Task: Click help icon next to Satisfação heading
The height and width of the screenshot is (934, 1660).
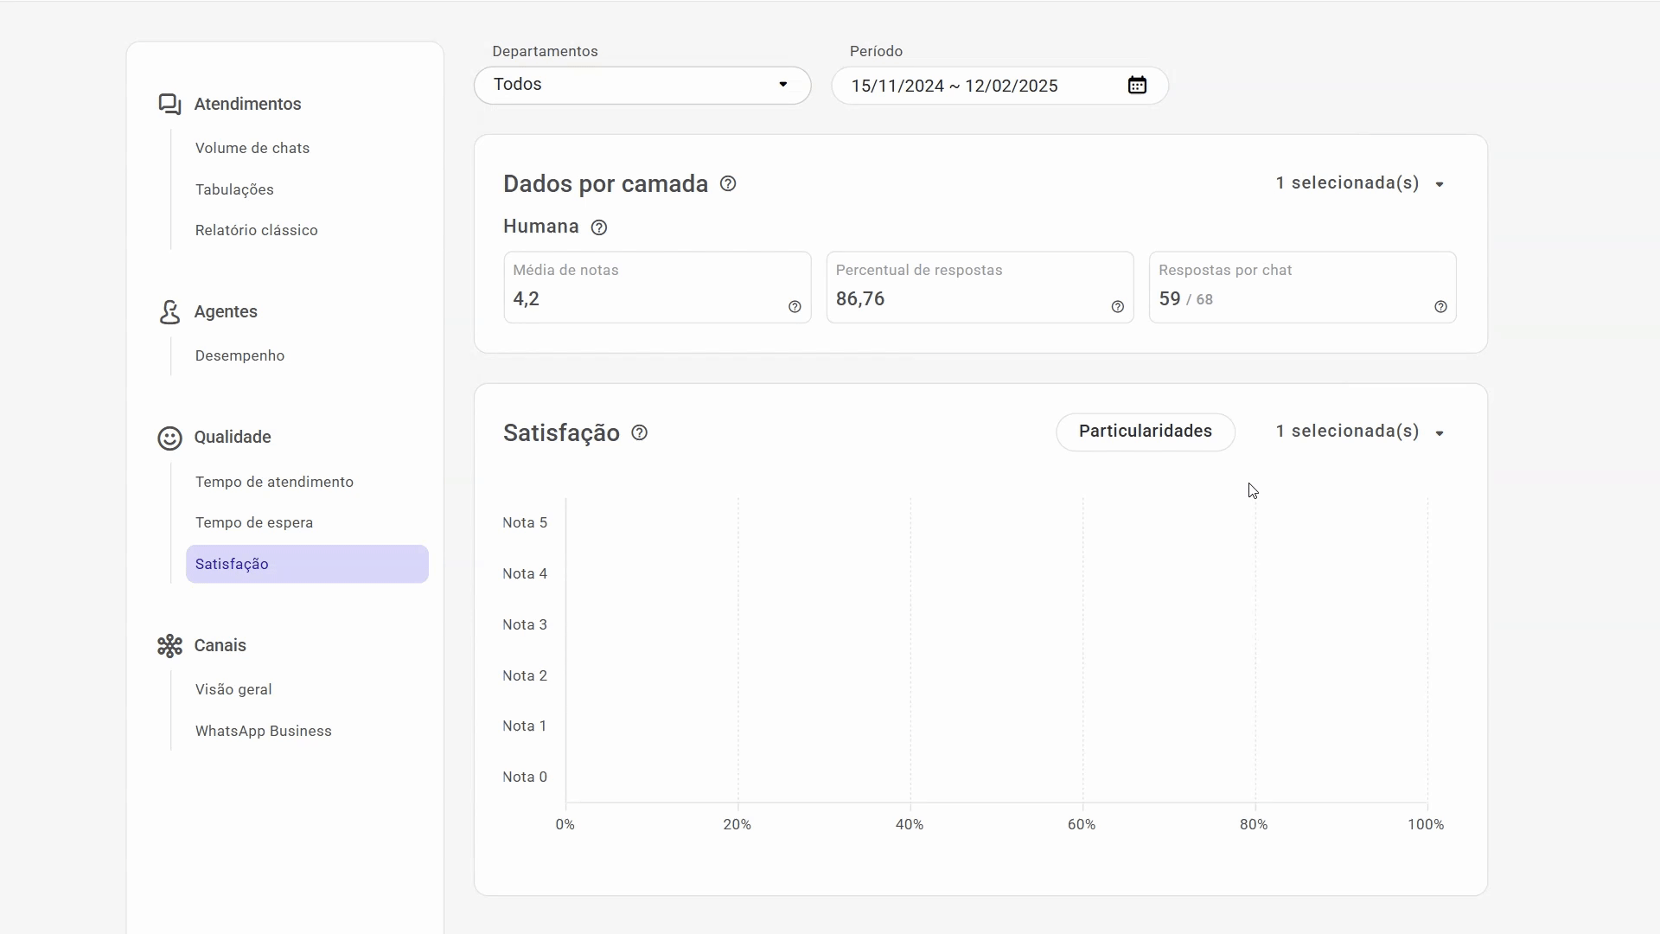Action: (x=639, y=432)
